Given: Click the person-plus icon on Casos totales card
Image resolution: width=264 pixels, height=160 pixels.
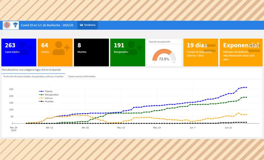Looking at the screenshot, I should [x=25, y=48].
